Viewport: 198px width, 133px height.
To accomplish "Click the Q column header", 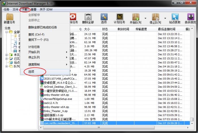I will pyautogui.click(x=80, y=29).
